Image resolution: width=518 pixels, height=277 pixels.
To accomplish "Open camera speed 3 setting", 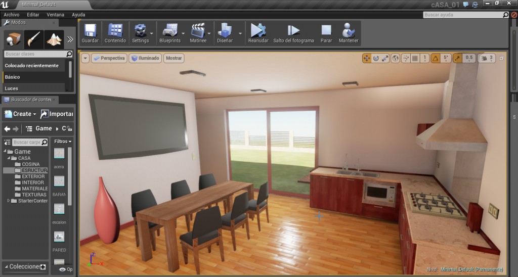I will (x=487, y=59).
